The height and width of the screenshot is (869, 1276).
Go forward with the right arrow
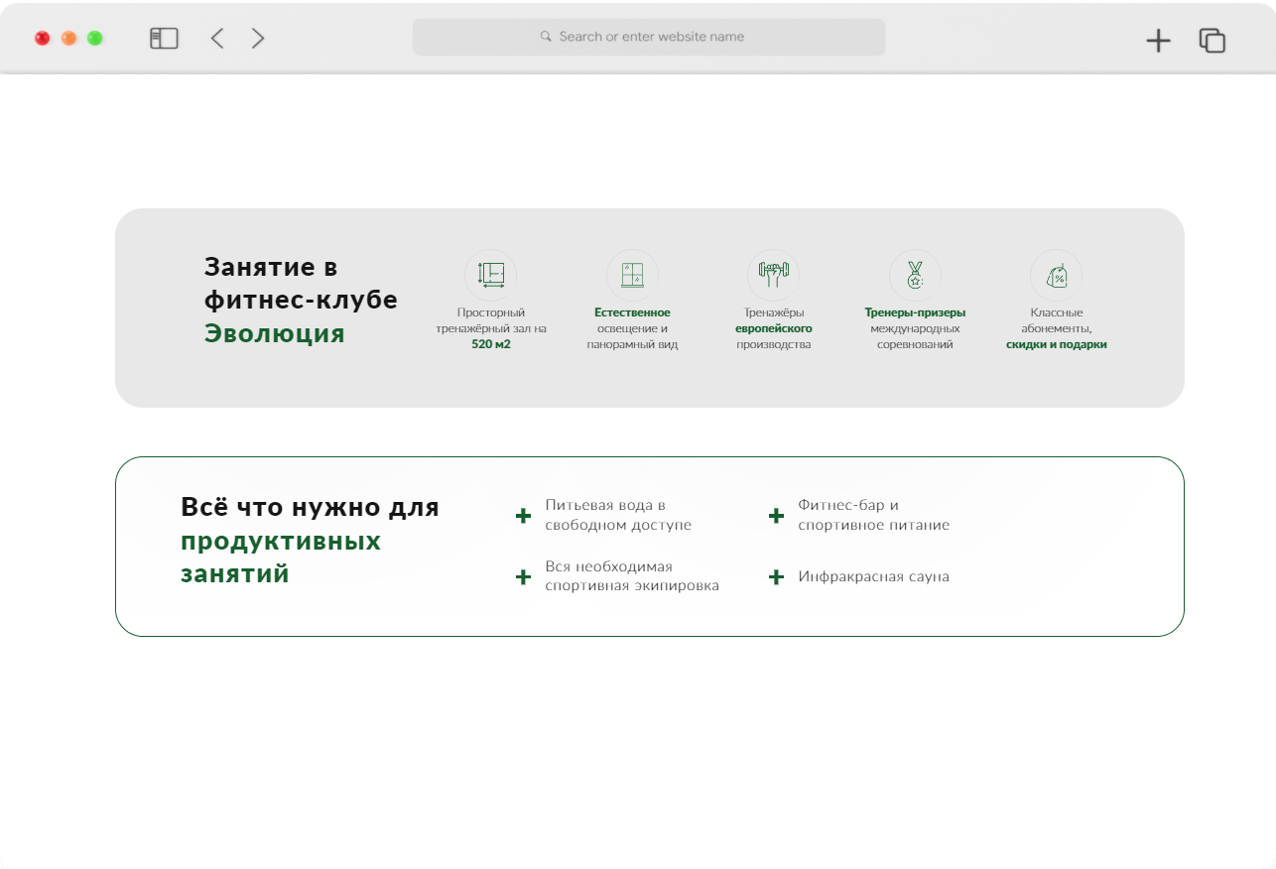click(258, 39)
